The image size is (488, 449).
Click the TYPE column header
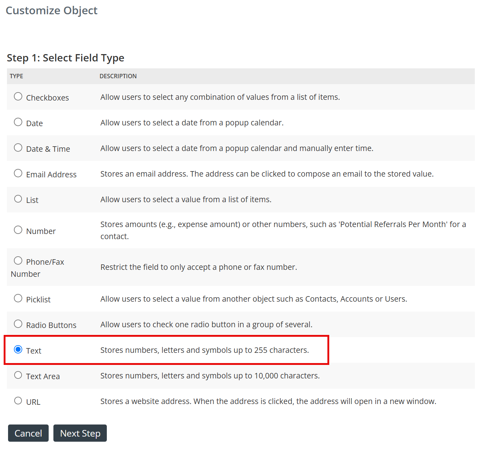click(16, 76)
